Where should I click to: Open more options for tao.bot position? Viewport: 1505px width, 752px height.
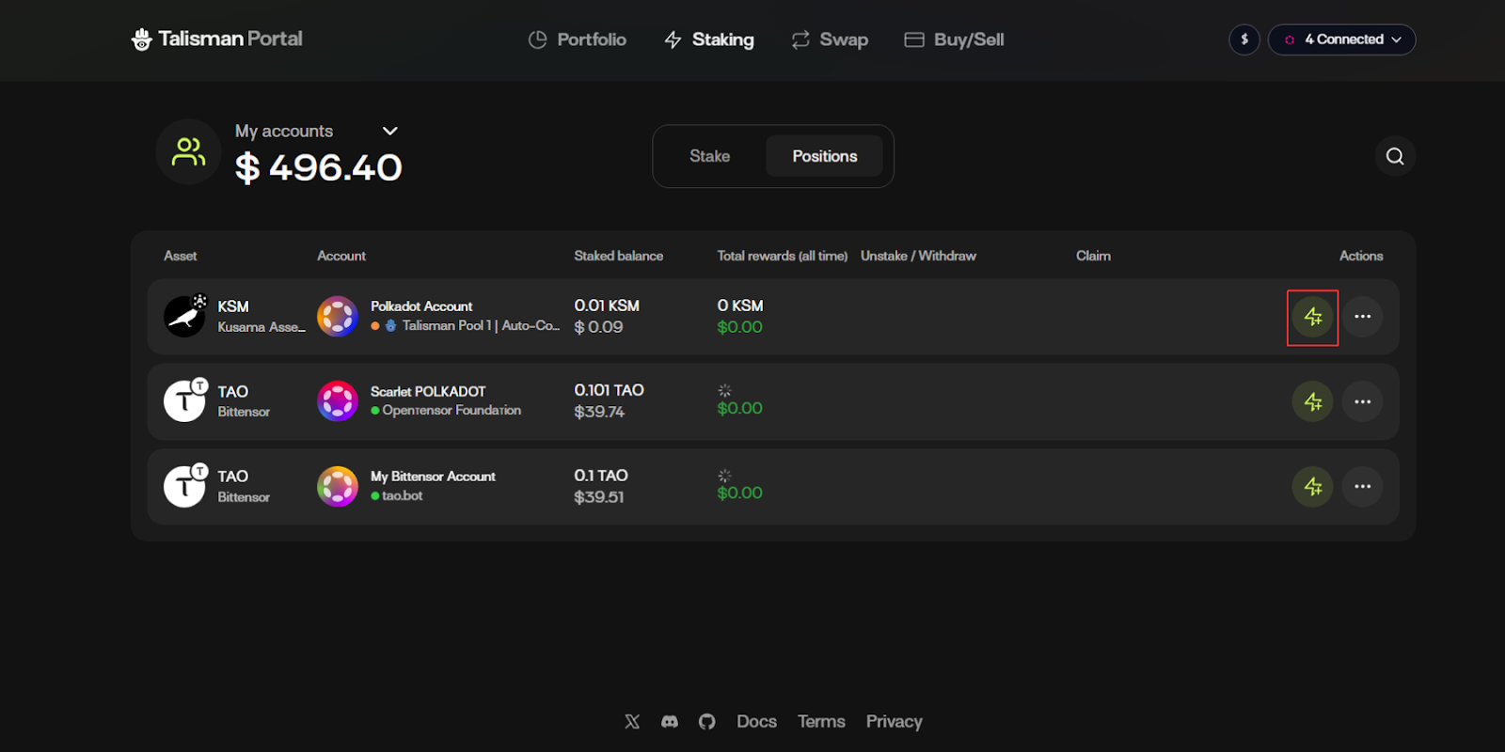(x=1362, y=486)
